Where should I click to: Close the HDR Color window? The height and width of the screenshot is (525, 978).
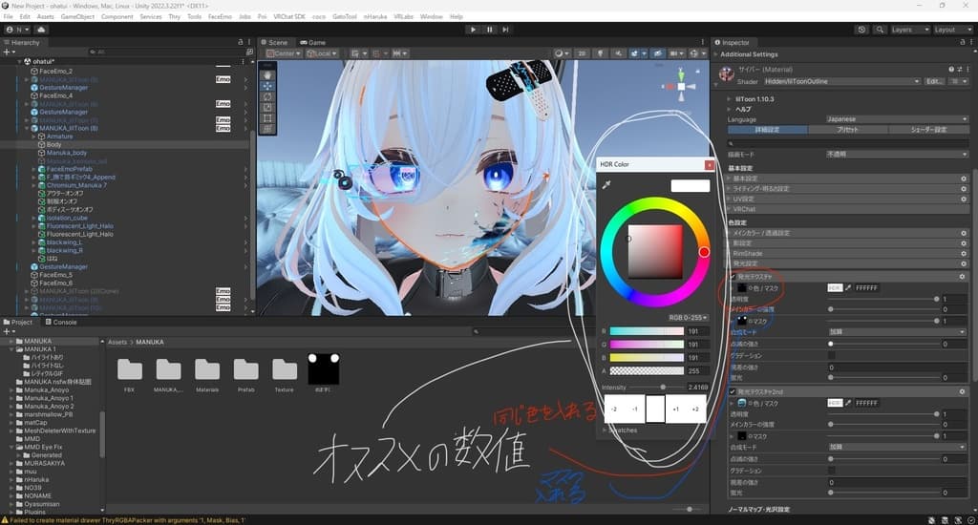tap(710, 164)
